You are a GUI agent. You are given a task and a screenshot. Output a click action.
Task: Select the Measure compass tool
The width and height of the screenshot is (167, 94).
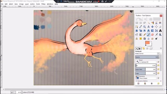(148, 27)
